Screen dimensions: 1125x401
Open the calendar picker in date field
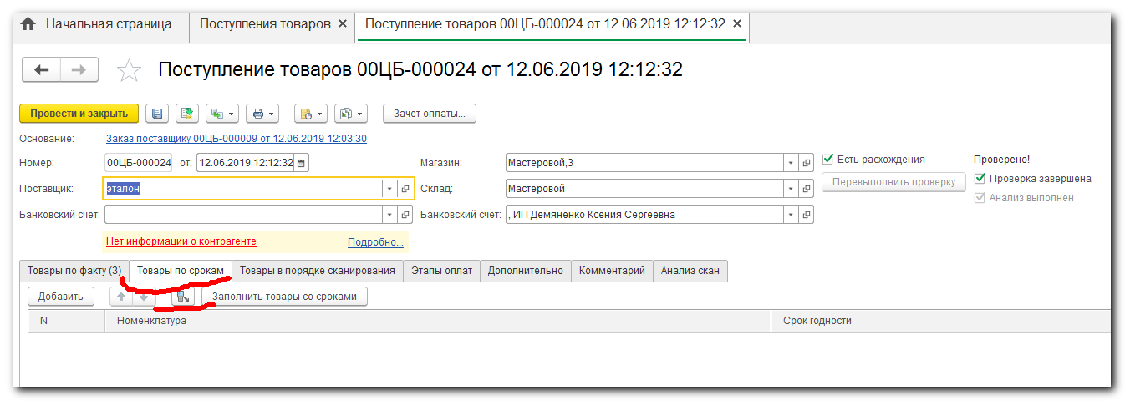tap(302, 163)
